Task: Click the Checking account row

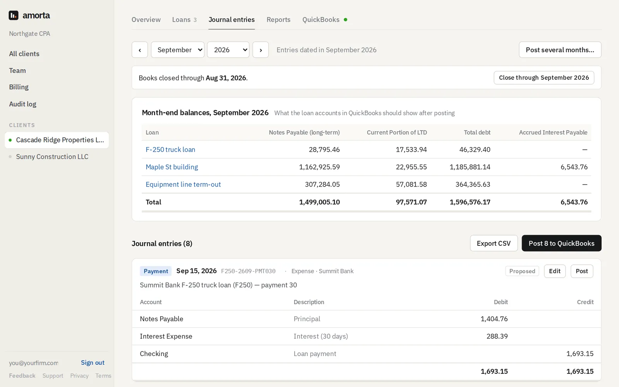Action: click(x=366, y=354)
